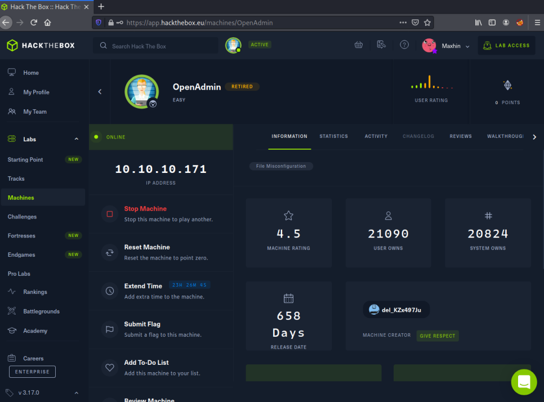The height and width of the screenshot is (402, 544).
Task: Open Careers in sidebar
Action: coord(33,358)
